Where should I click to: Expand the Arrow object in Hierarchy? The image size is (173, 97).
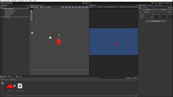pos(5,16)
